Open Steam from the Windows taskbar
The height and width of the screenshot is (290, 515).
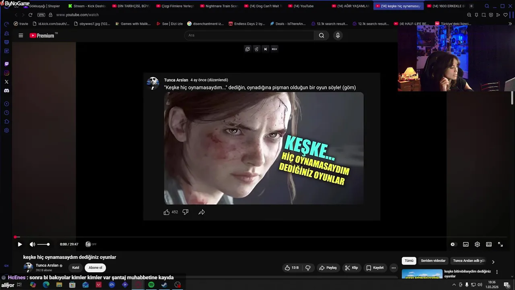tap(164, 285)
